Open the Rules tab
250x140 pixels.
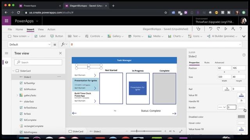click(x=207, y=63)
